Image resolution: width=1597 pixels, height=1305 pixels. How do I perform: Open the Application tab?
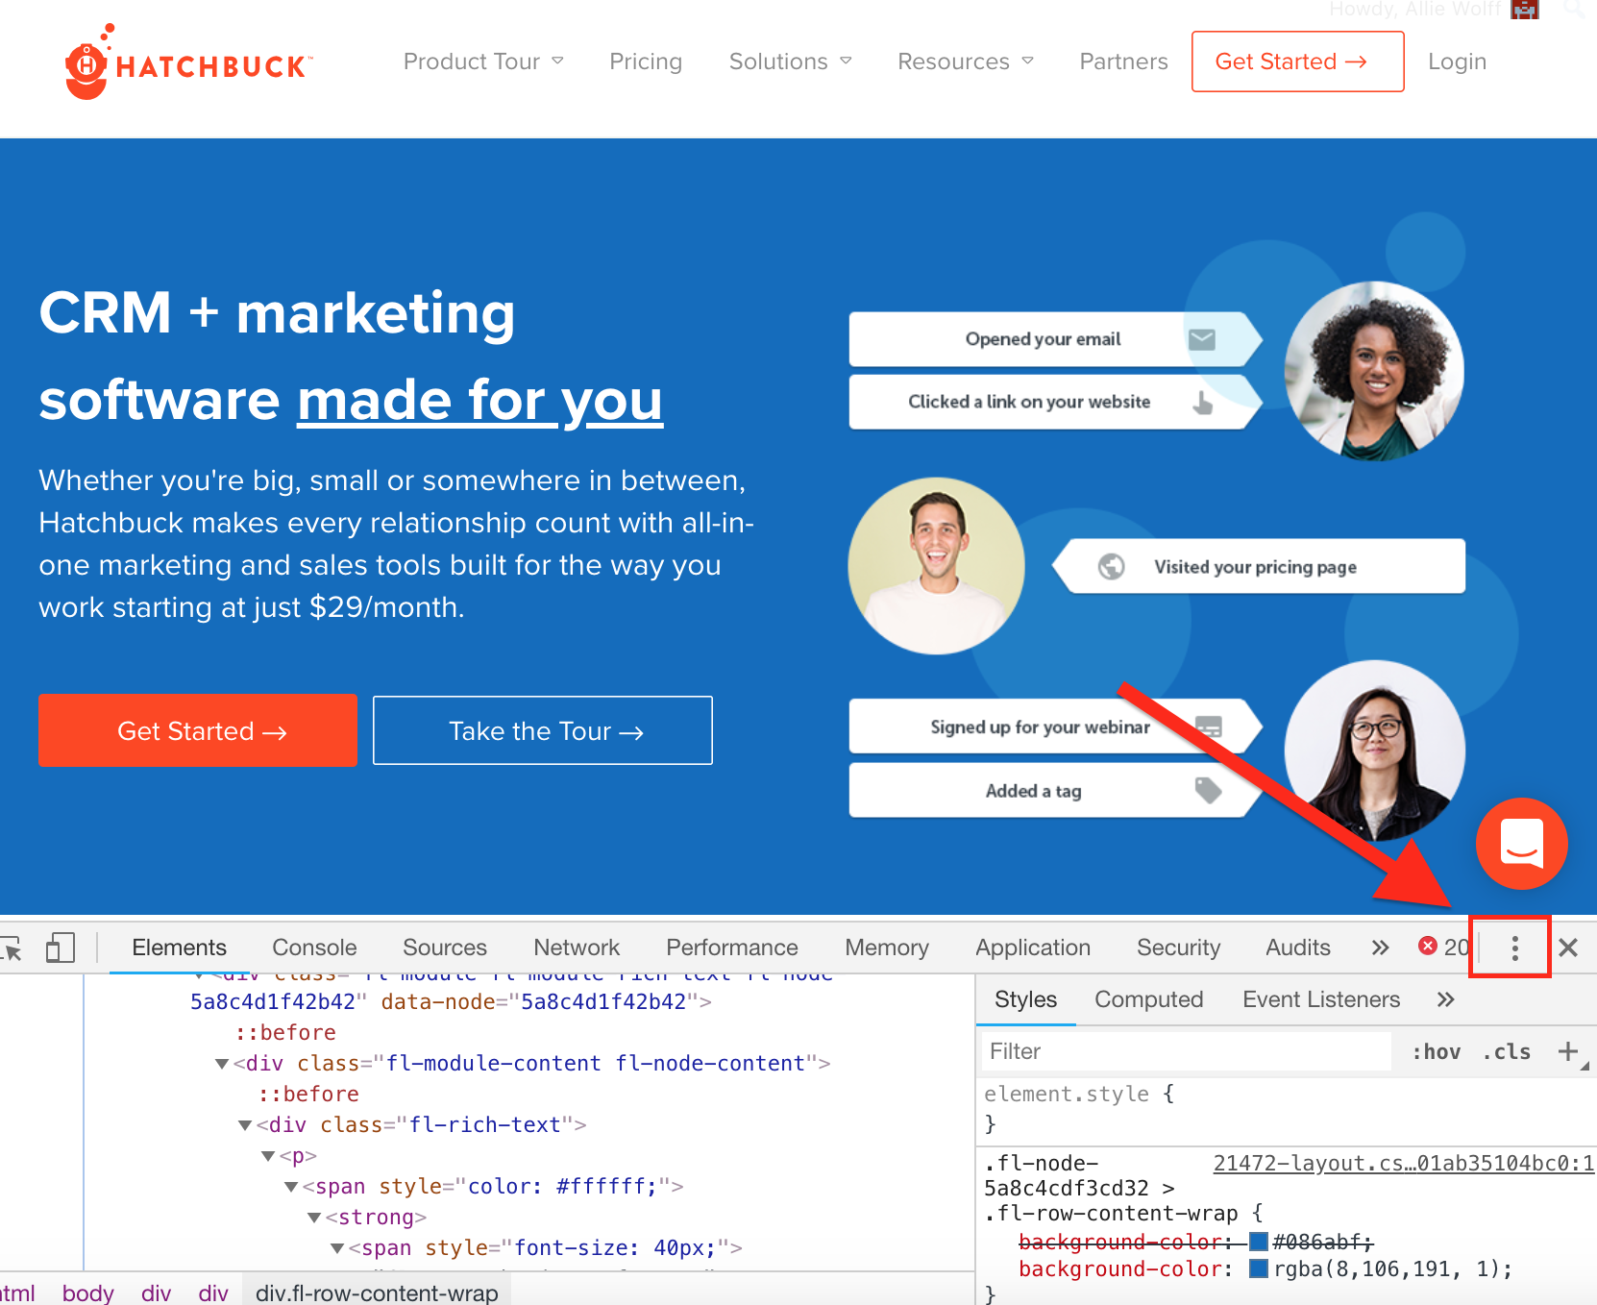coord(1033,948)
